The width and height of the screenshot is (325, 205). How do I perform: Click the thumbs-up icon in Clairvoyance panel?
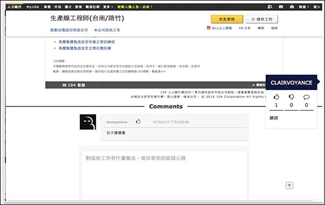[276, 97]
